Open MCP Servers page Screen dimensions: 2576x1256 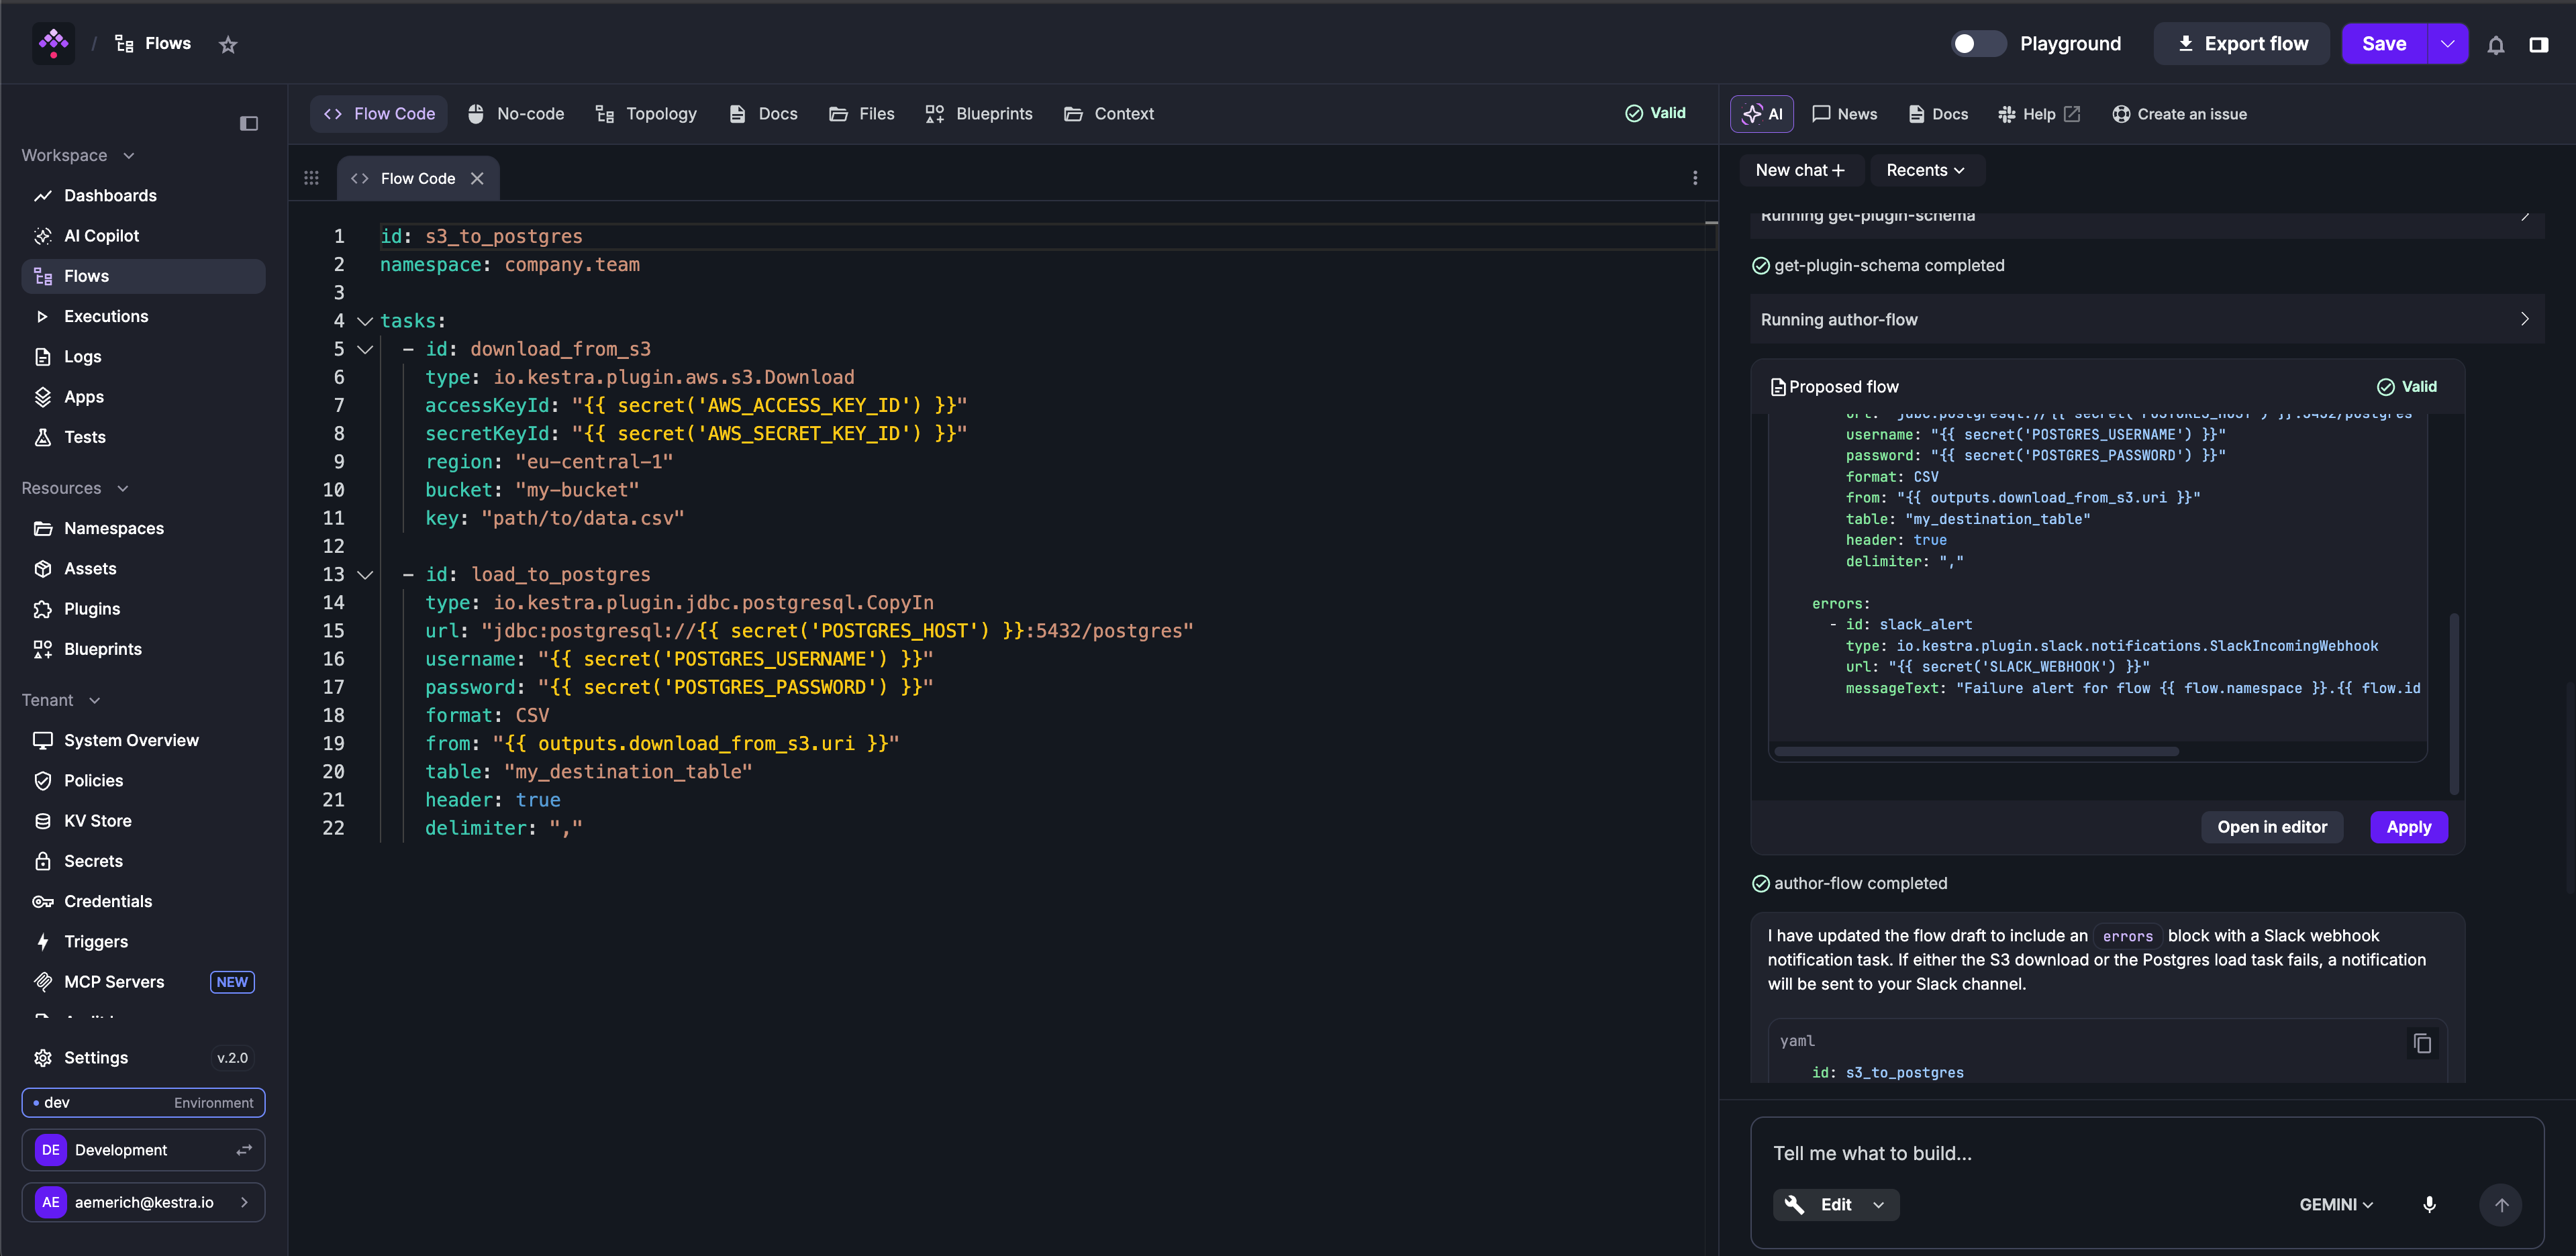point(143,982)
